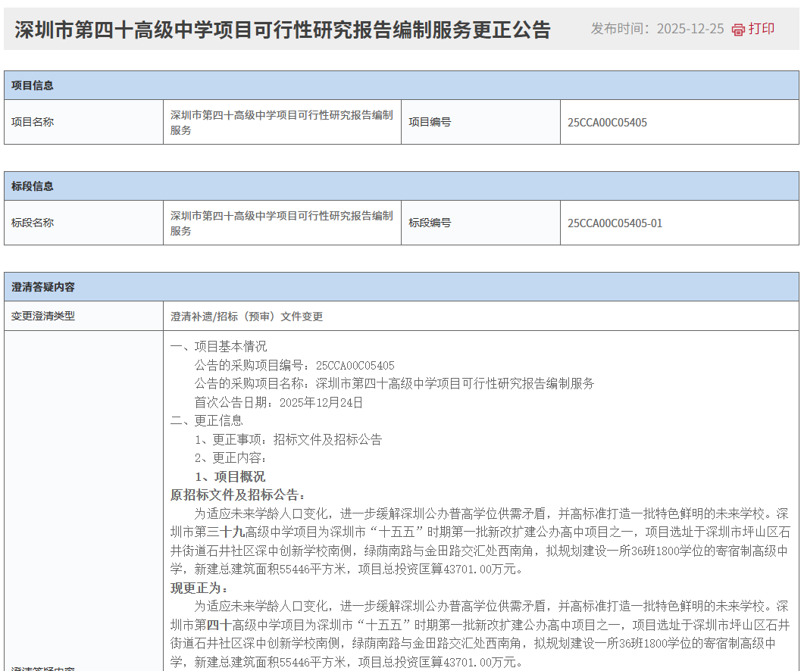This screenshot has height=671, width=804.
Task: Click the 变更澄清类型 label cell
Action: click(x=43, y=316)
